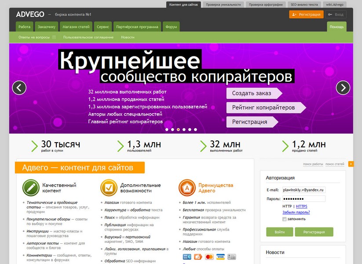
Task: Tick the запомнить checkbox
Action: point(285,219)
